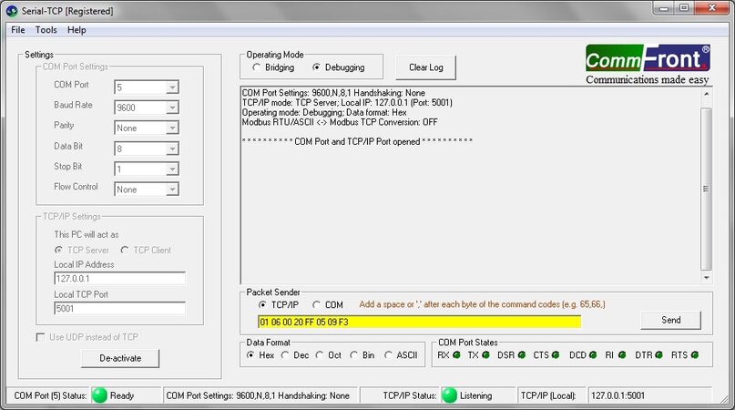Open the Help menu
The width and height of the screenshot is (735, 410).
77,30
